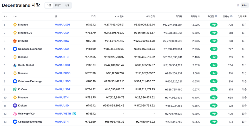Open the MANA/BTC pair link

pyautogui.click(x=62, y=57)
